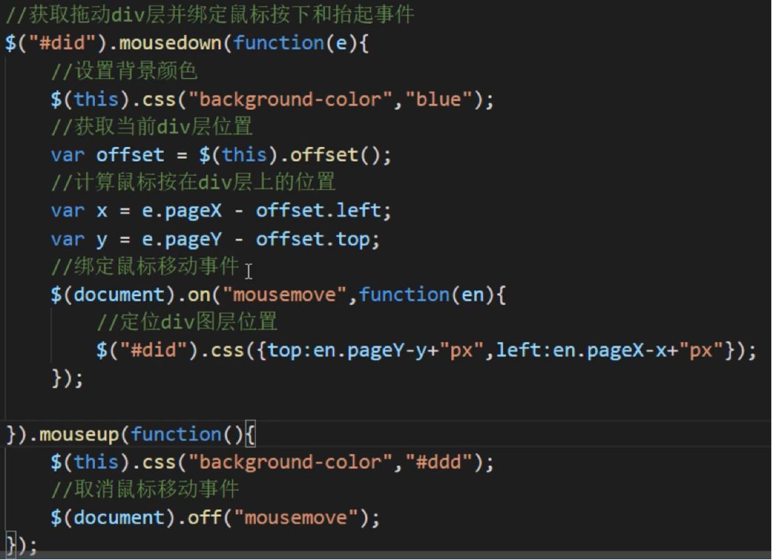Click the word 'mousedown' in the code
772x560 pixels.
pyautogui.click(x=170, y=43)
